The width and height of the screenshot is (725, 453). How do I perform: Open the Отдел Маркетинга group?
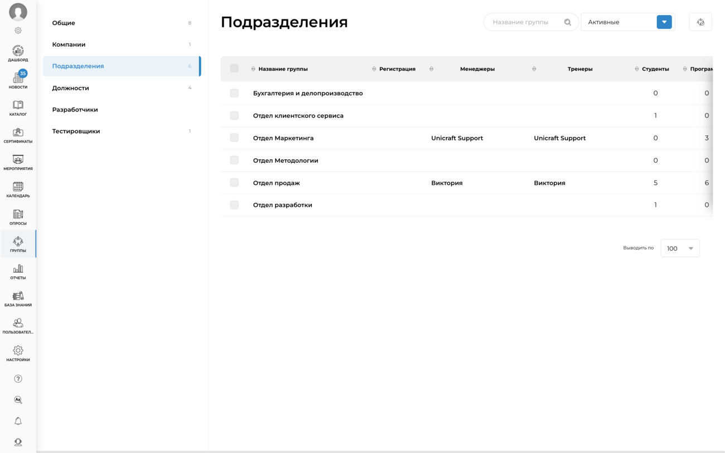tap(283, 138)
